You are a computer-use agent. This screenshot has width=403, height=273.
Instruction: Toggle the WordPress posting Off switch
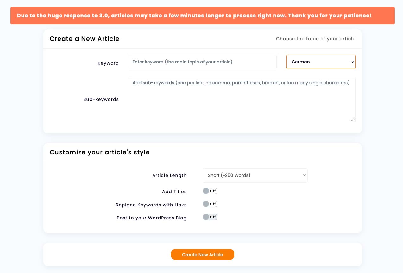click(x=210, y=217)
